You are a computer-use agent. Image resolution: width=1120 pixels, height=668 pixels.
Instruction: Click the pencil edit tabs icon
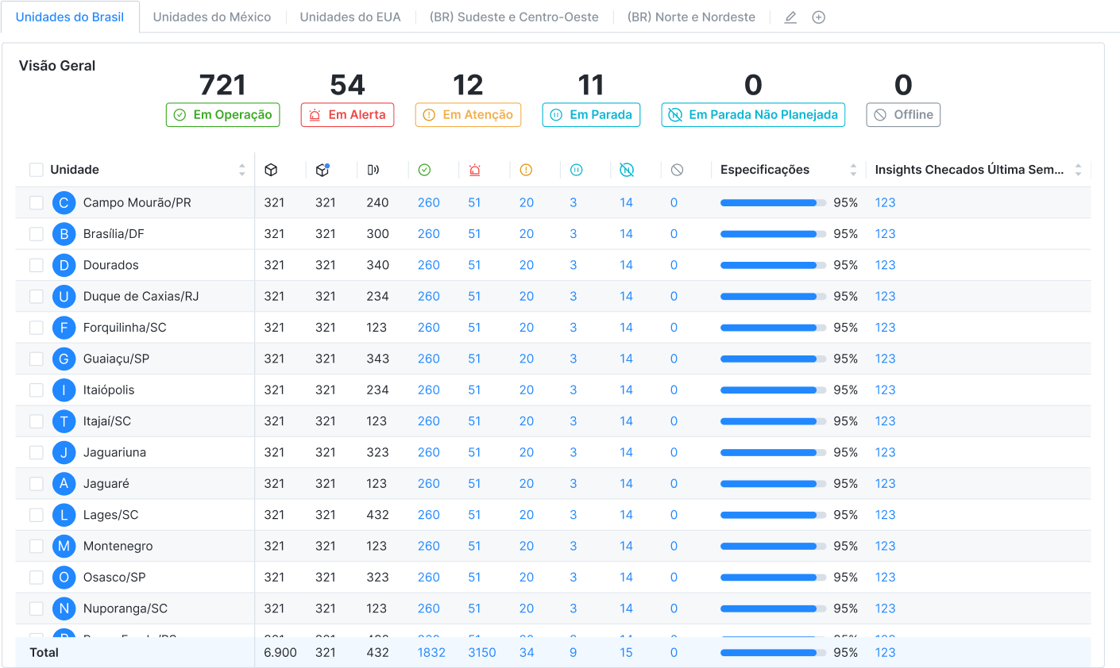[790, 17]
